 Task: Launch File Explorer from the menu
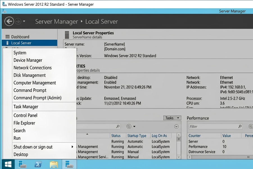[x=24, y=123]
